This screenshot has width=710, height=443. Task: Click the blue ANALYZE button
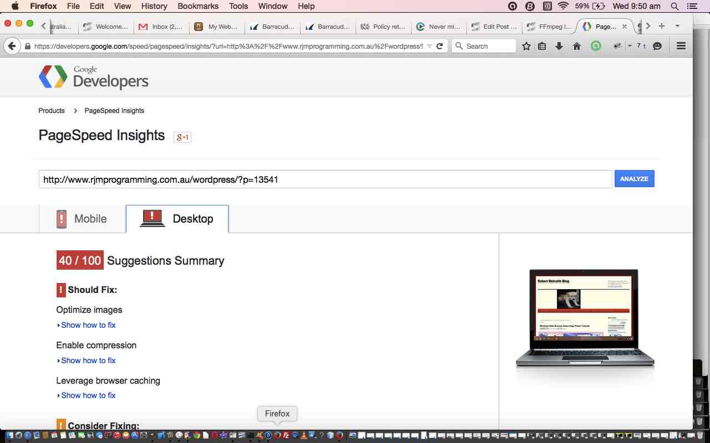(x=635, y=179)
